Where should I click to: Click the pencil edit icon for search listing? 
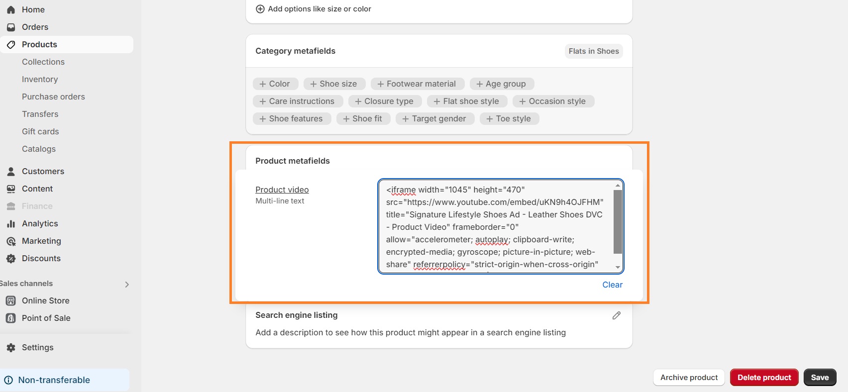616,315
